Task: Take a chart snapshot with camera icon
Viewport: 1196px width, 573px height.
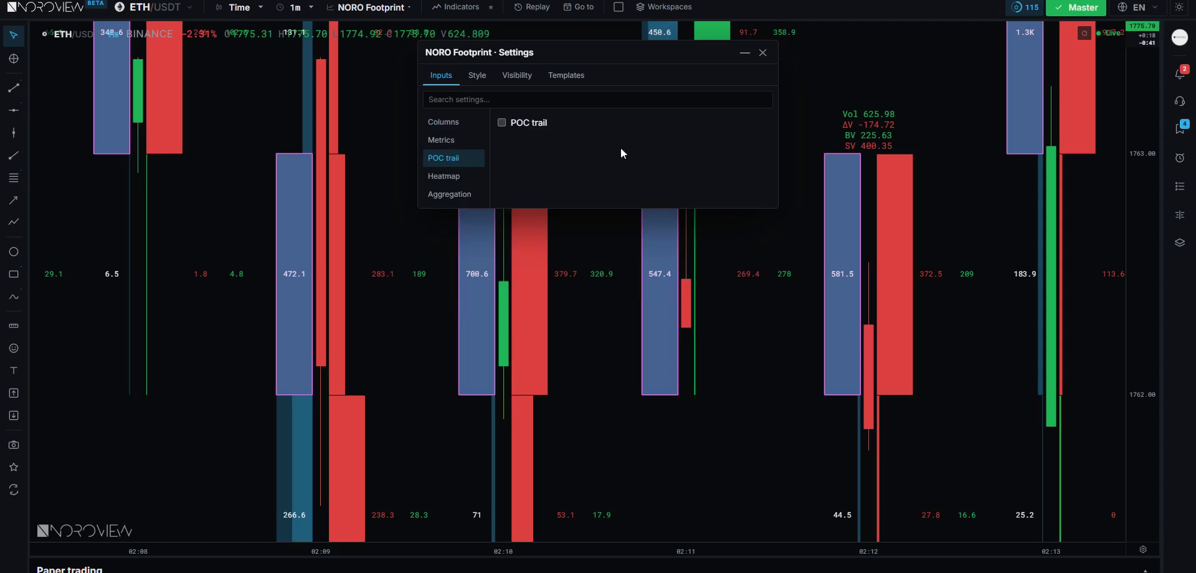Action: pyautogui.click(x=14, y=445)
